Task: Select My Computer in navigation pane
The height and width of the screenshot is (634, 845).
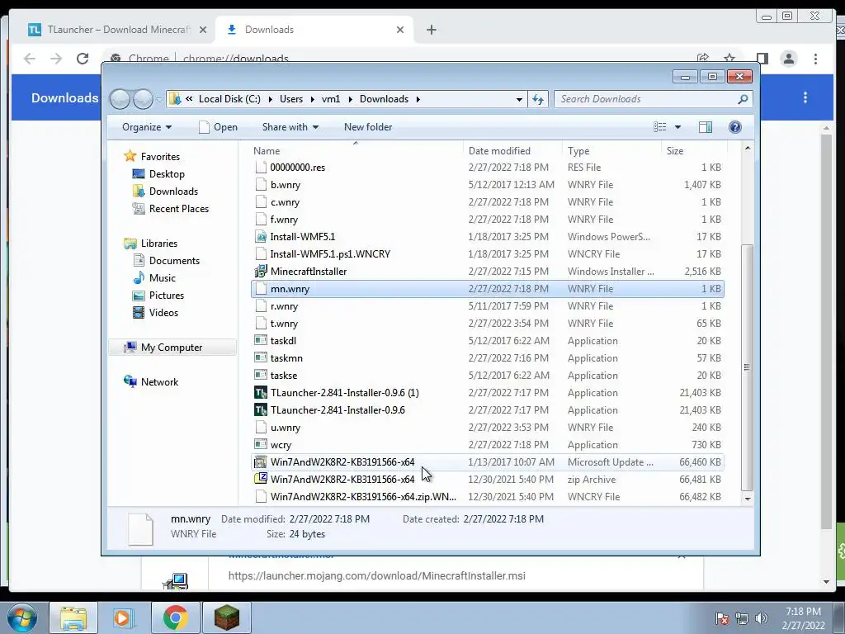Action: click(x=172, y=348)
